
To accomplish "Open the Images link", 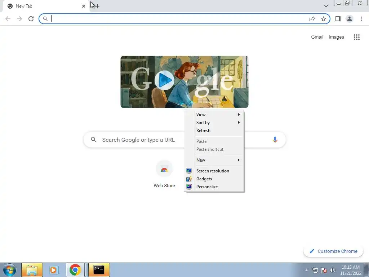I will click(336, 37).
